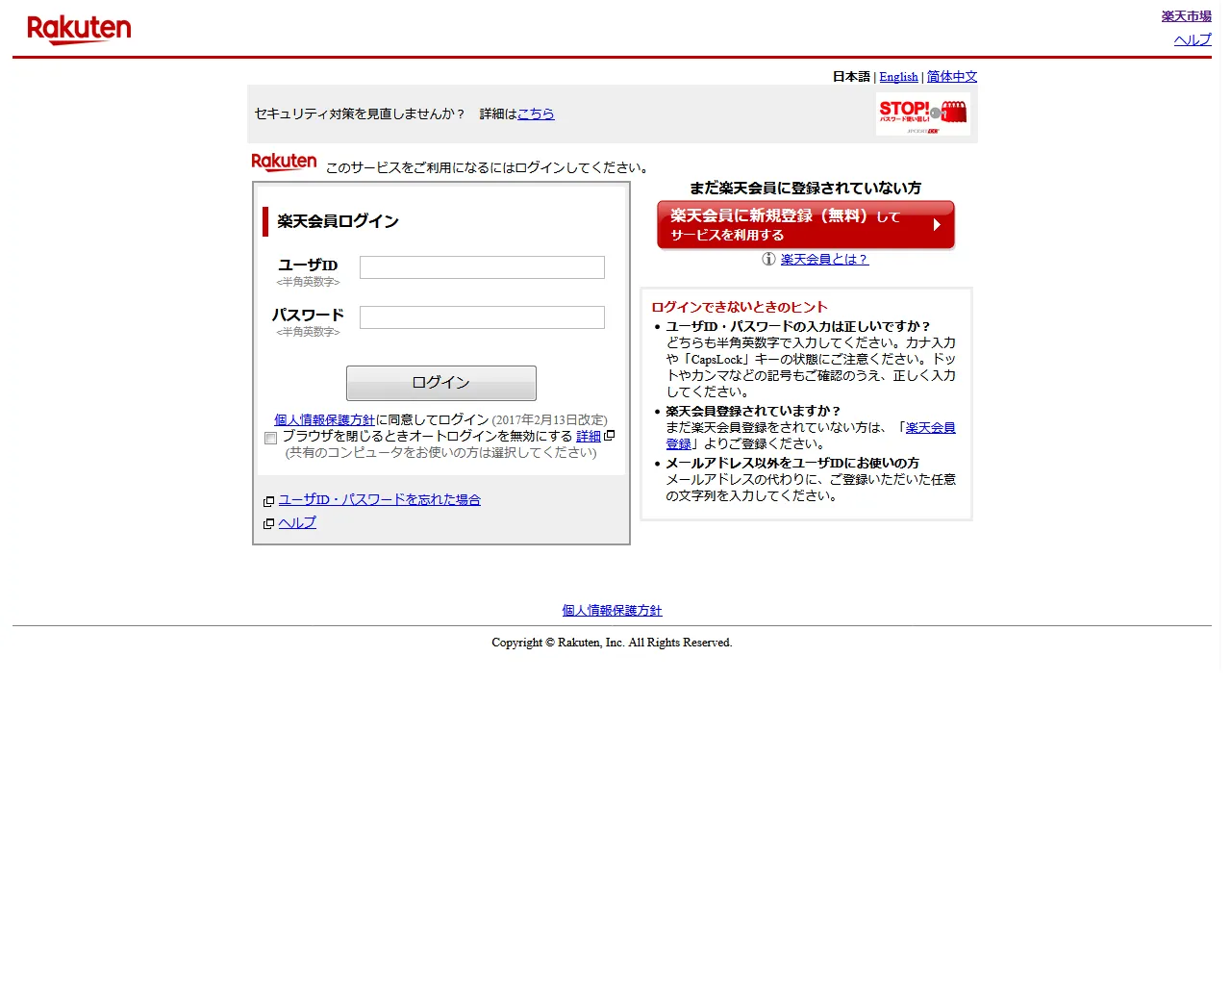The height and width of the screenshot is (985, 1231).
Task: Click the Rakuten logo at top left
Action: (79, 30)
